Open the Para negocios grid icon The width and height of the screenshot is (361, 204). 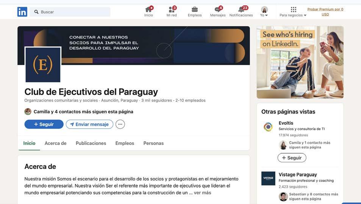(x=293, y=9)
